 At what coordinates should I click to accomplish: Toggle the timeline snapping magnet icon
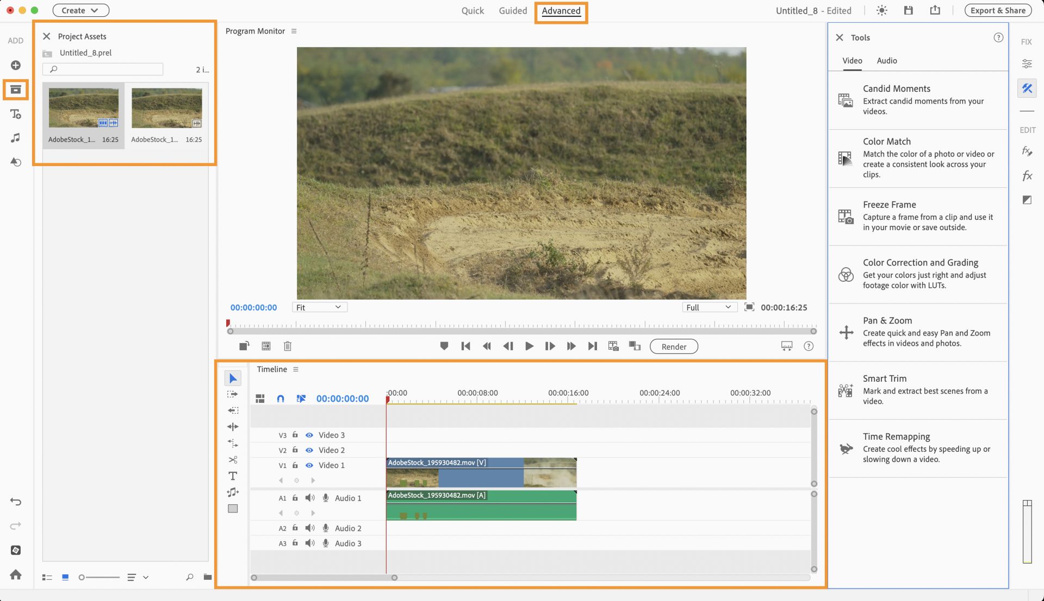(281, 398)
